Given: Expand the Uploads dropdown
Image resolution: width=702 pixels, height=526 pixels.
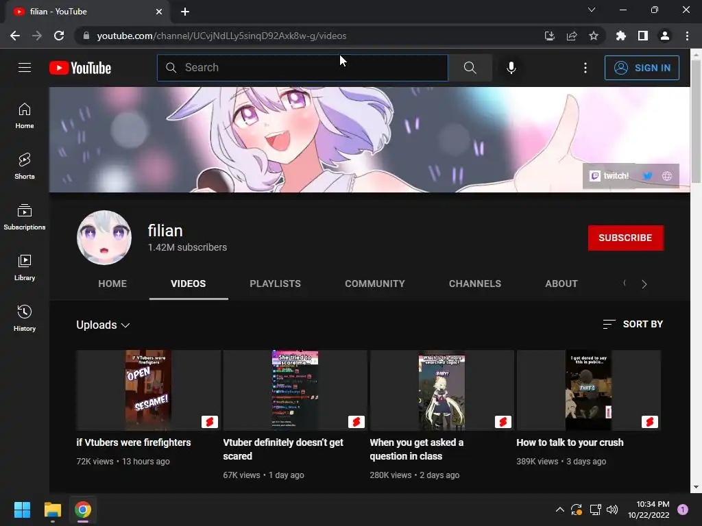Looking at the screenshot, I should (103, 325).
